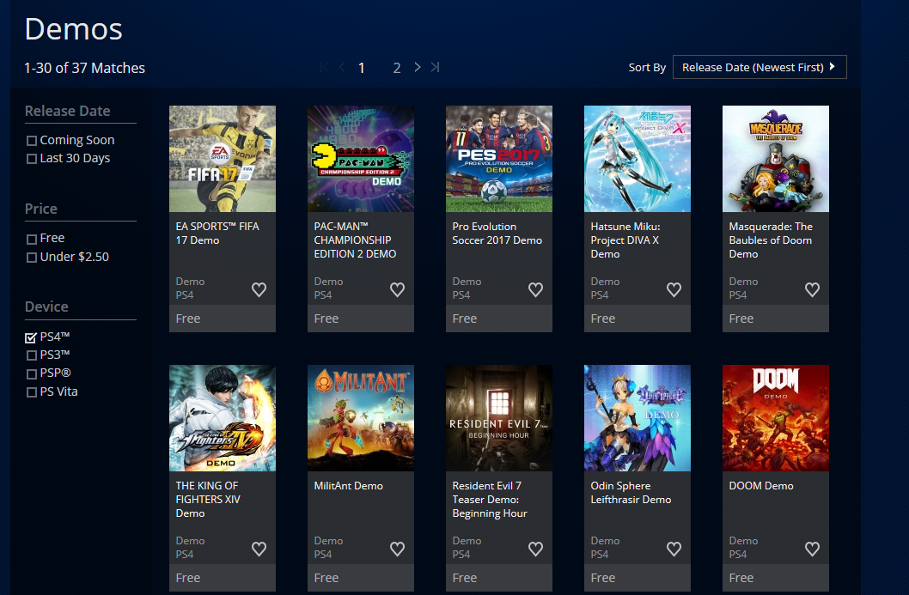The width and height of the screenshot is (909, 595).
Task: Click the heart icon for Pro Evolution Soccer 2017
Action: (x=535, y=290)
